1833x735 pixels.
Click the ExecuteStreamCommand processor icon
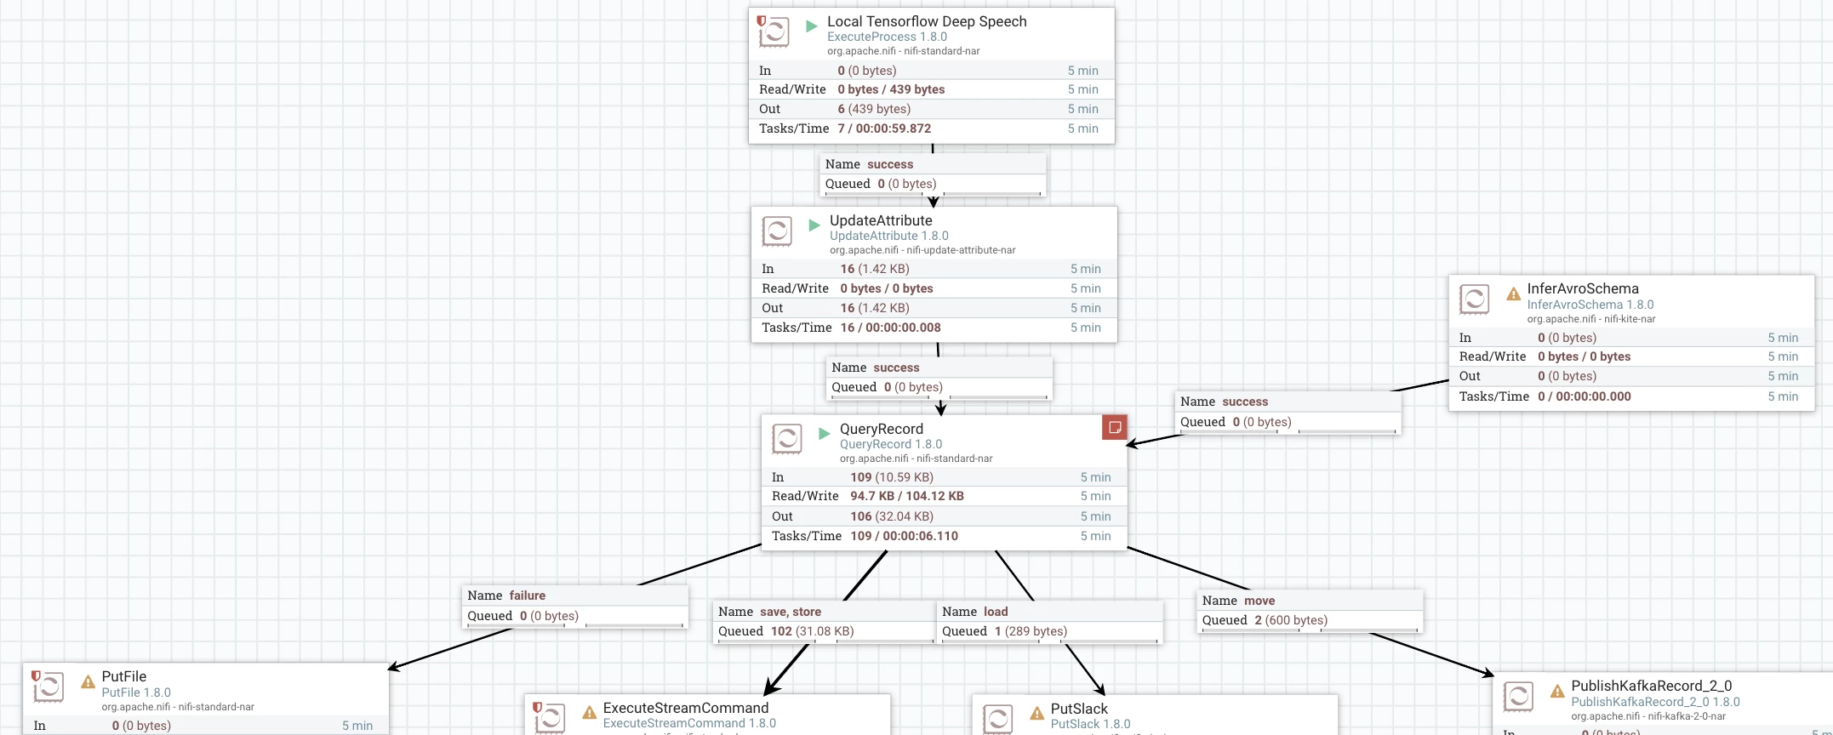[x=550, y=718]
